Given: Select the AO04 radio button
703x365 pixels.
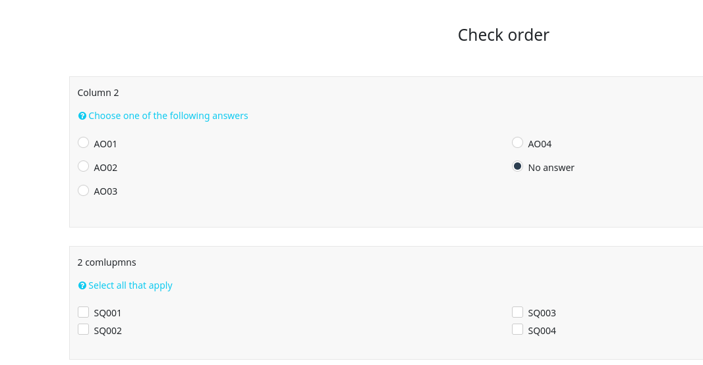Looking at the screenshot, I should tap(518, 143).
